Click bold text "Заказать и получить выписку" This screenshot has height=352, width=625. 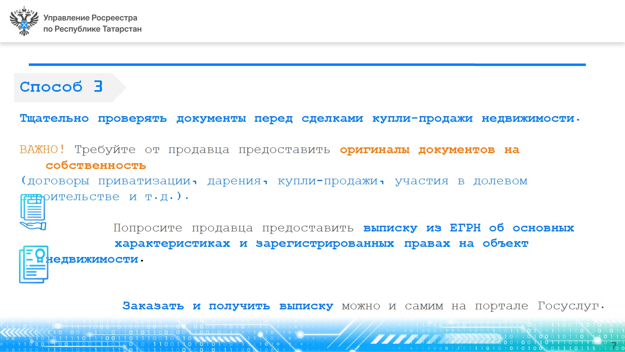(x=228, y=306)
